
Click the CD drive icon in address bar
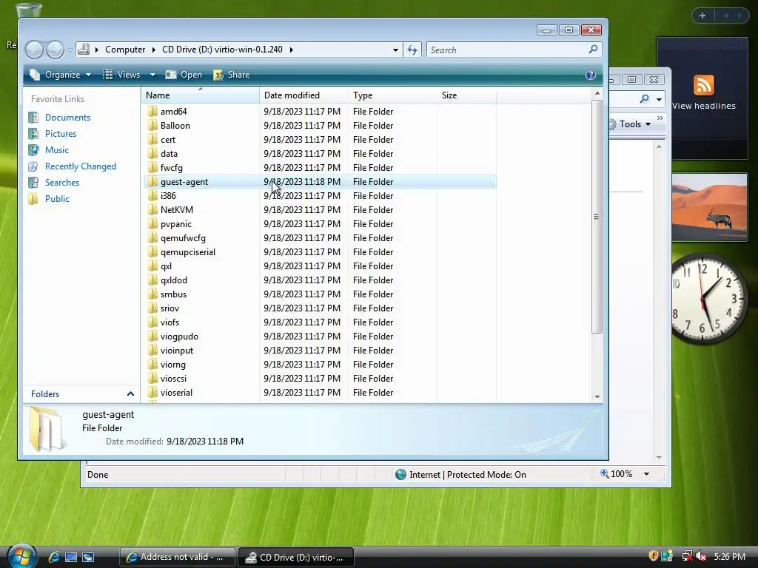(x=84, y=50)
